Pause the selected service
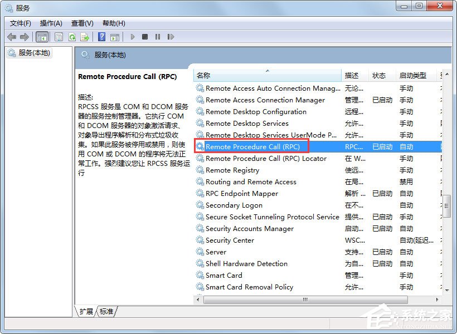The width and height of the screenshot is (457, 334). click(x=158, y=37)
